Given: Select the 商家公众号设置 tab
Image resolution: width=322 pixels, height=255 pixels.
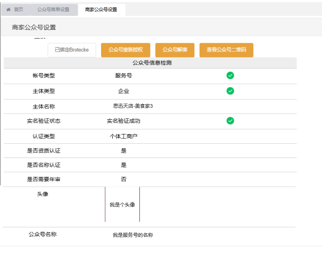Looking at the screenshot, I should pyautogui.click(x=101, y=10).
